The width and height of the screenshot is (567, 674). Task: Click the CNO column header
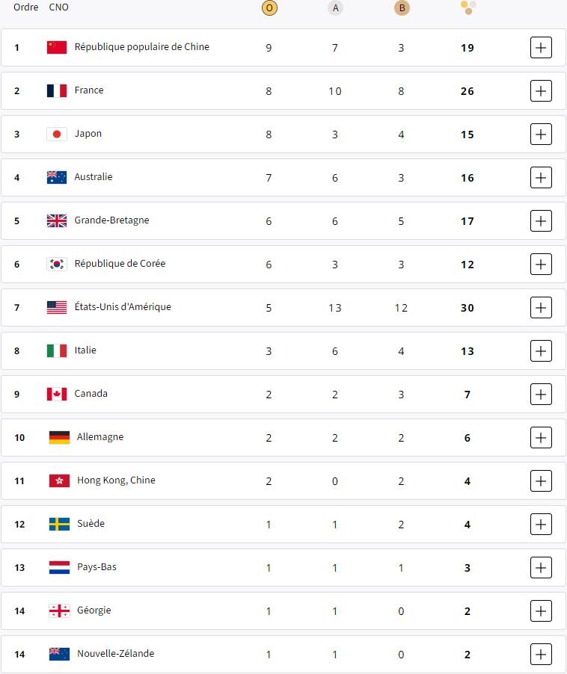pos(58,7)
